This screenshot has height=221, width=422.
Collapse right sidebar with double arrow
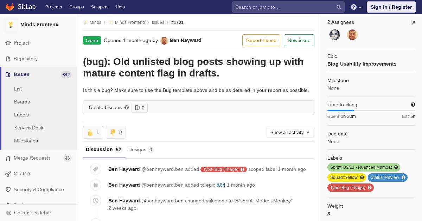pos(414,22)
